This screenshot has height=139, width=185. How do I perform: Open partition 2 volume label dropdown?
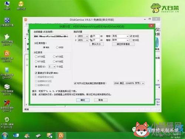[x=120, y=40]
